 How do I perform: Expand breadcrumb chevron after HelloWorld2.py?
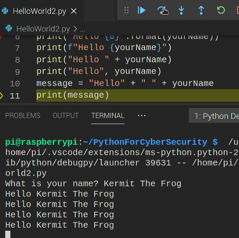[x=75, y=29]
